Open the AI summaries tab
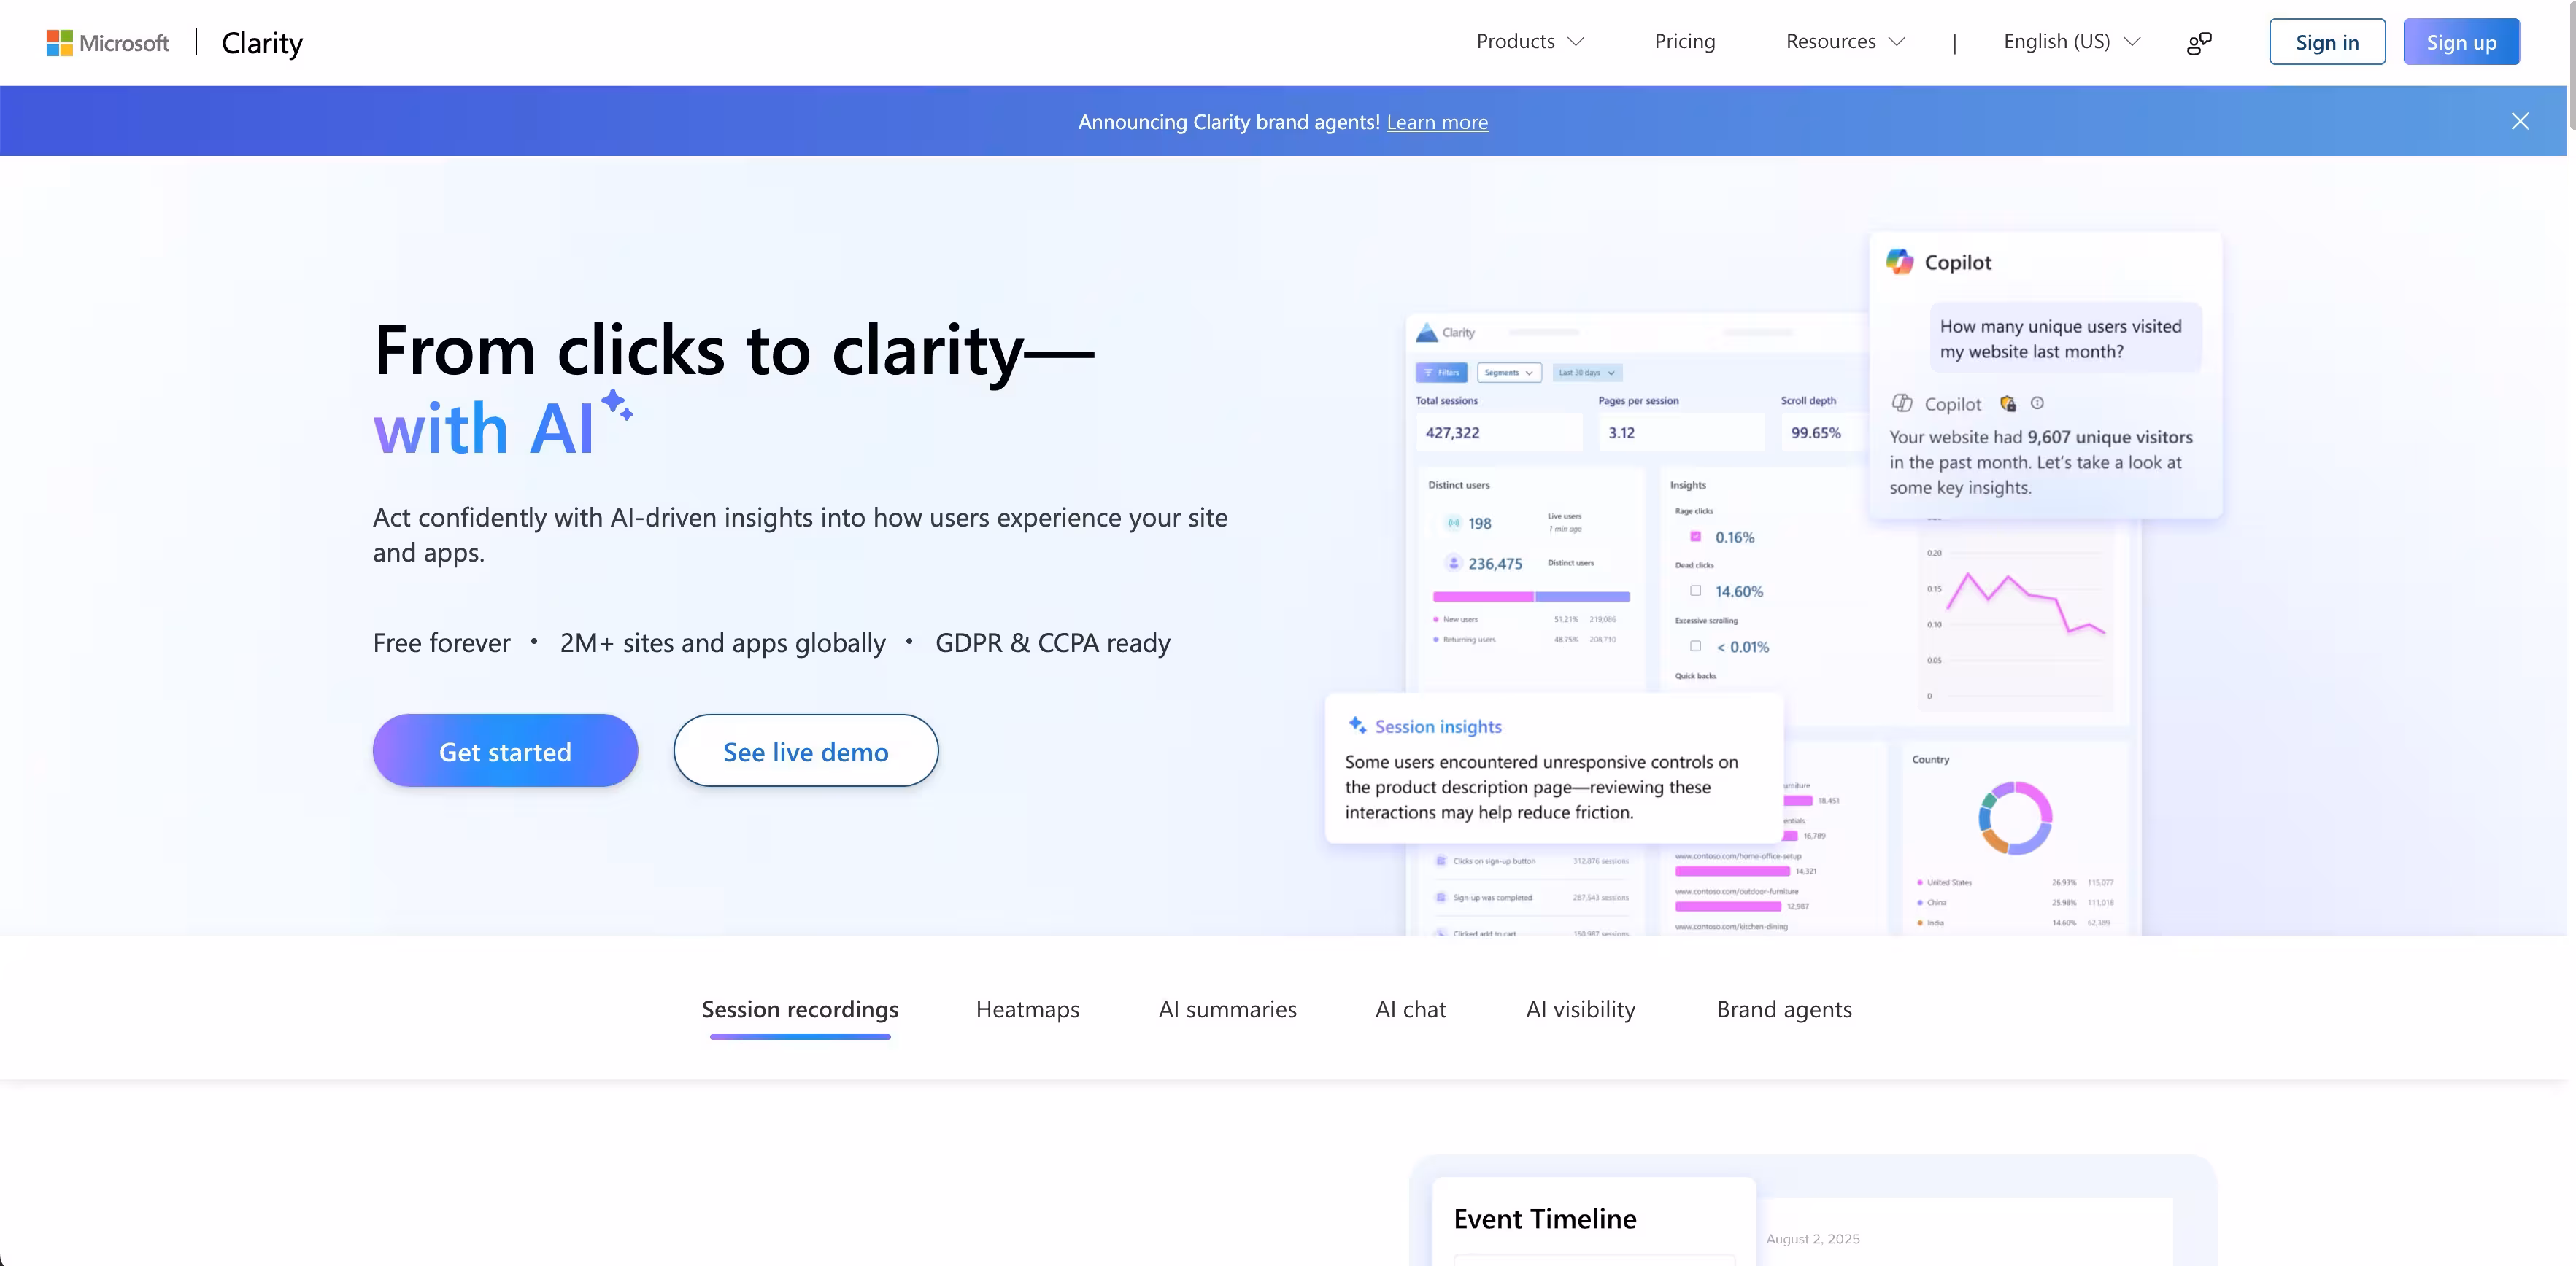 (x=1227, y=1009)
